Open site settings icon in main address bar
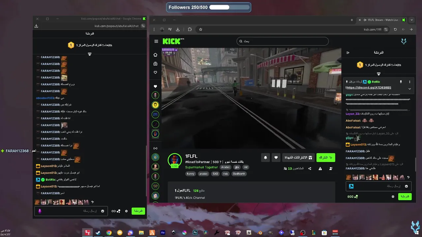This screenshot has width=422, height=237. click(x=386, y=29)
